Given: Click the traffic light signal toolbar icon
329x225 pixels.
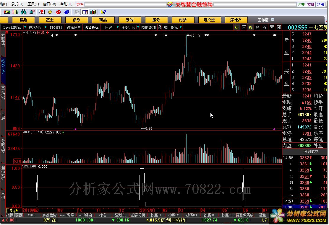Looking at the screenshot, I should (x=7, y=12).
